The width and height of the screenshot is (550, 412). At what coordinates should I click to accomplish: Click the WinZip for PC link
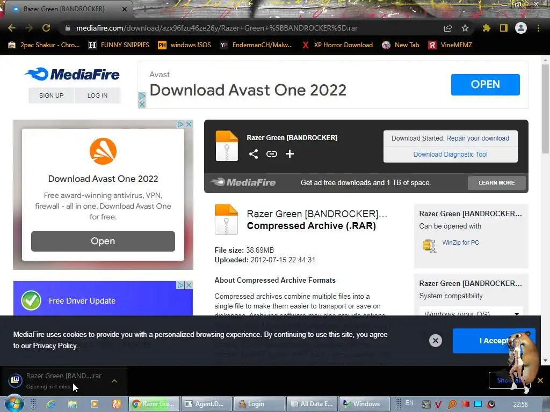click(x=460, y=242)
